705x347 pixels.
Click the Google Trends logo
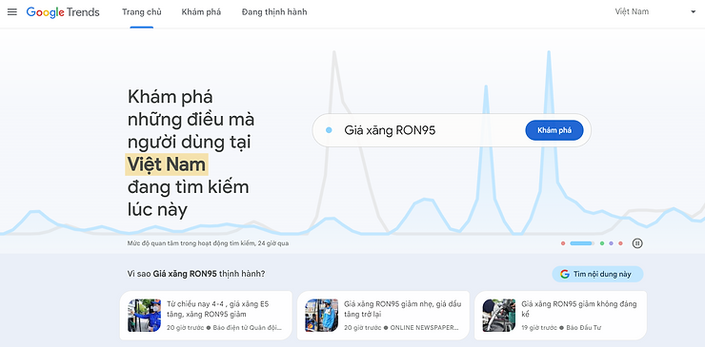click(63, 12)
